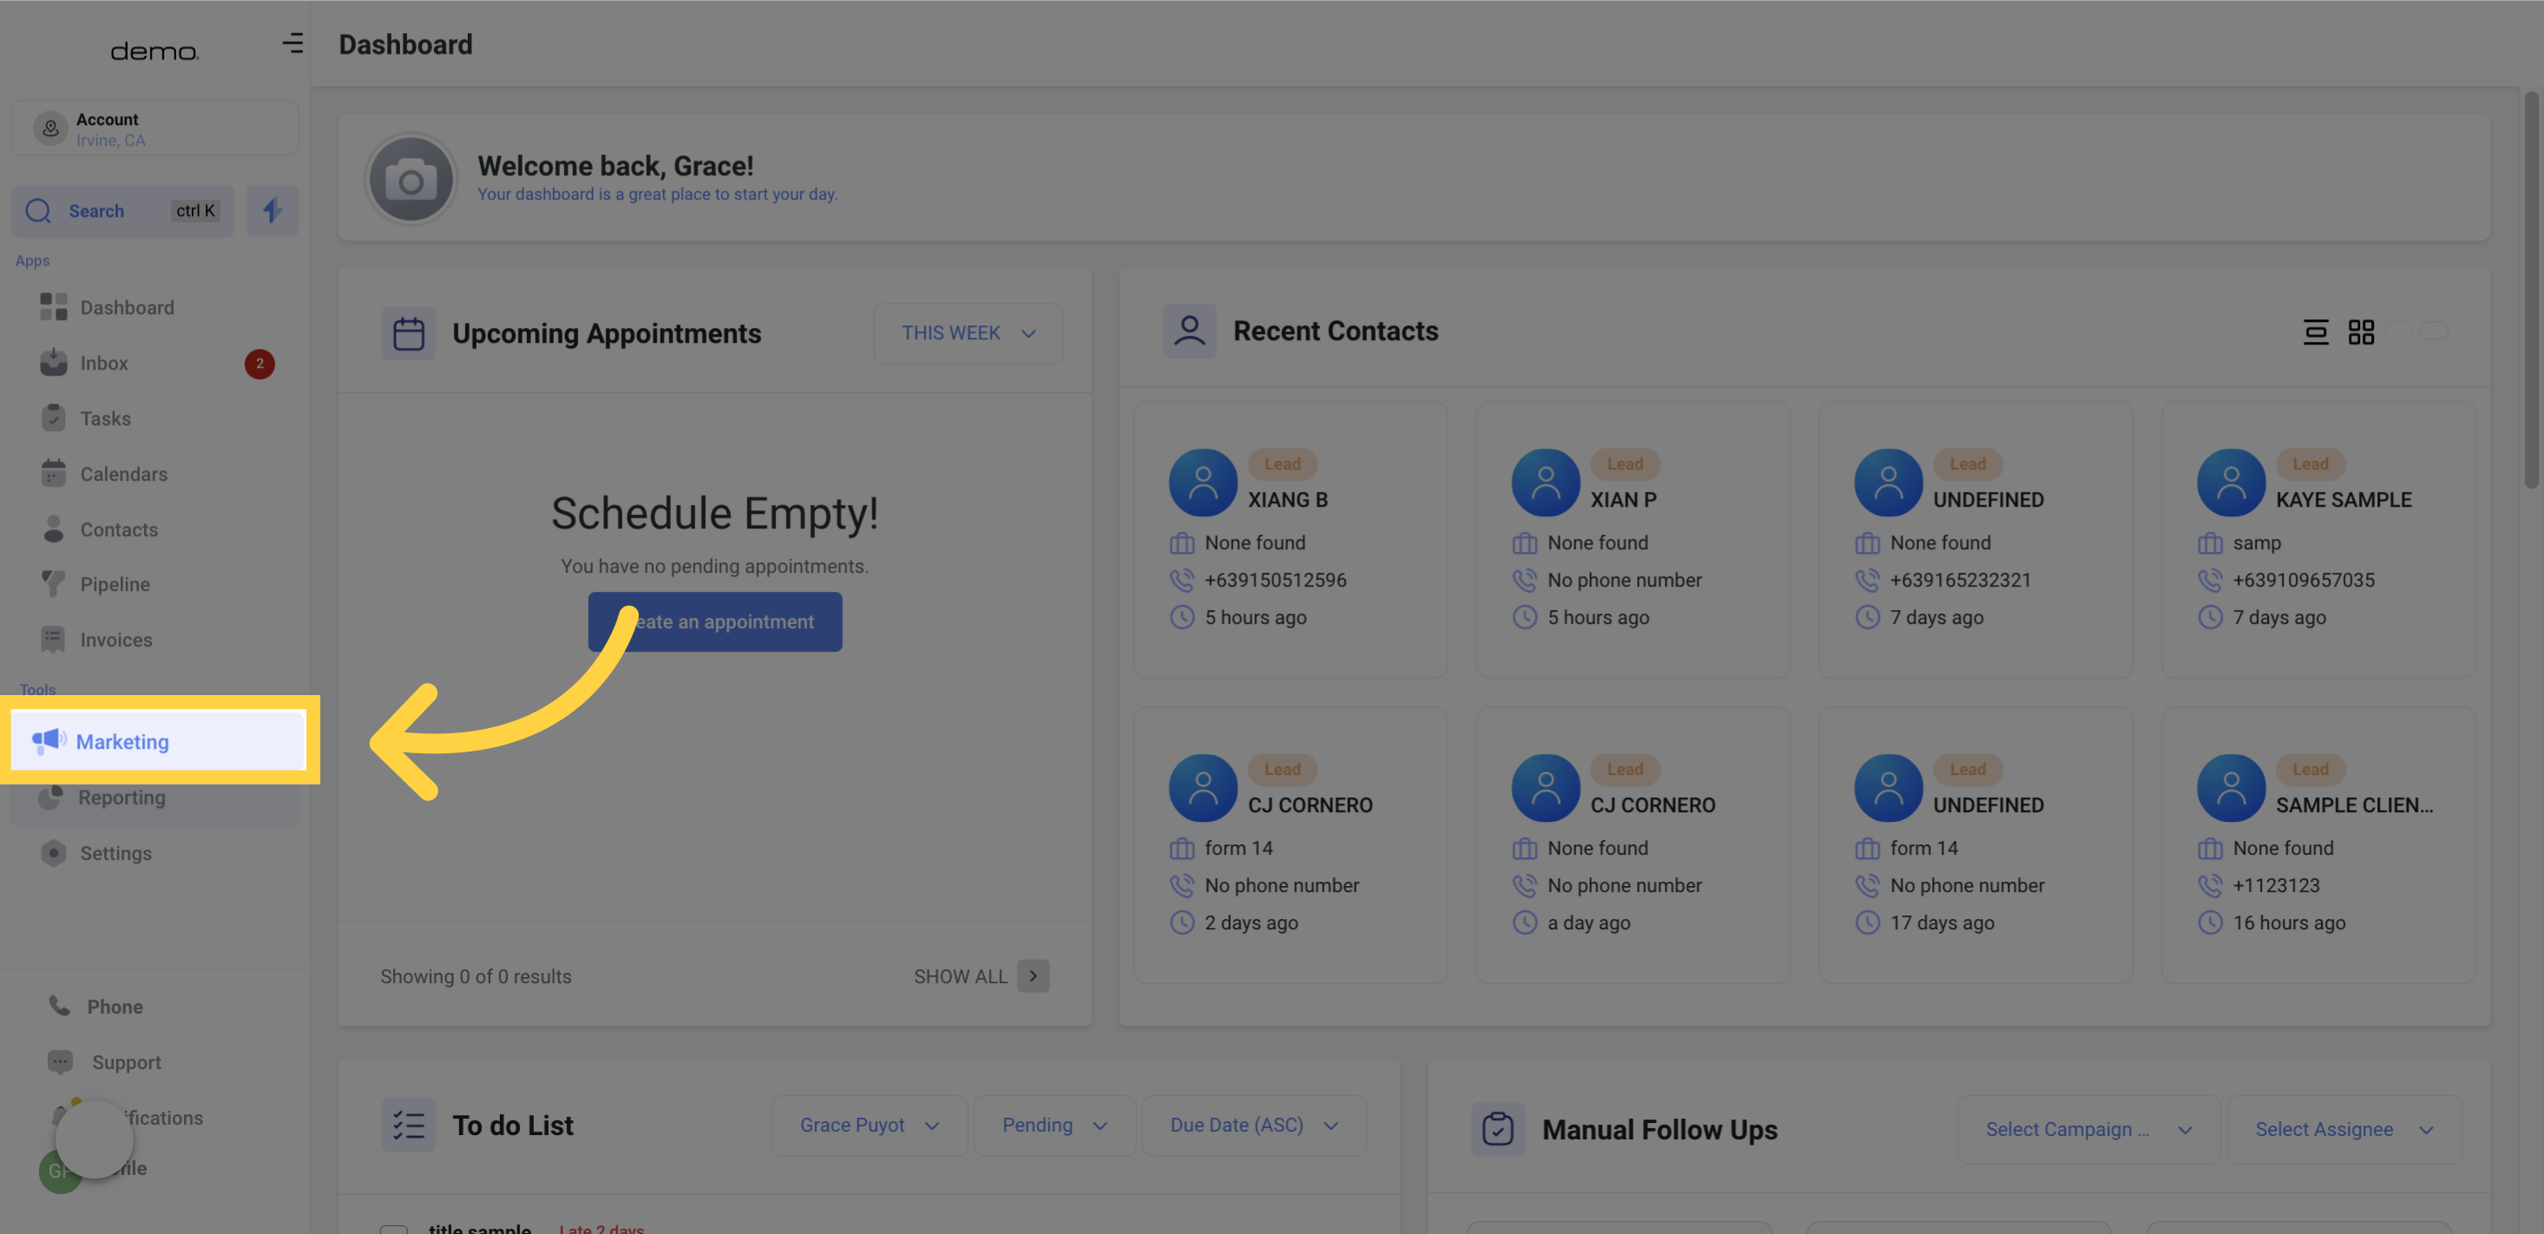Open the Select Assignee dropdown

(2344, 1129)
